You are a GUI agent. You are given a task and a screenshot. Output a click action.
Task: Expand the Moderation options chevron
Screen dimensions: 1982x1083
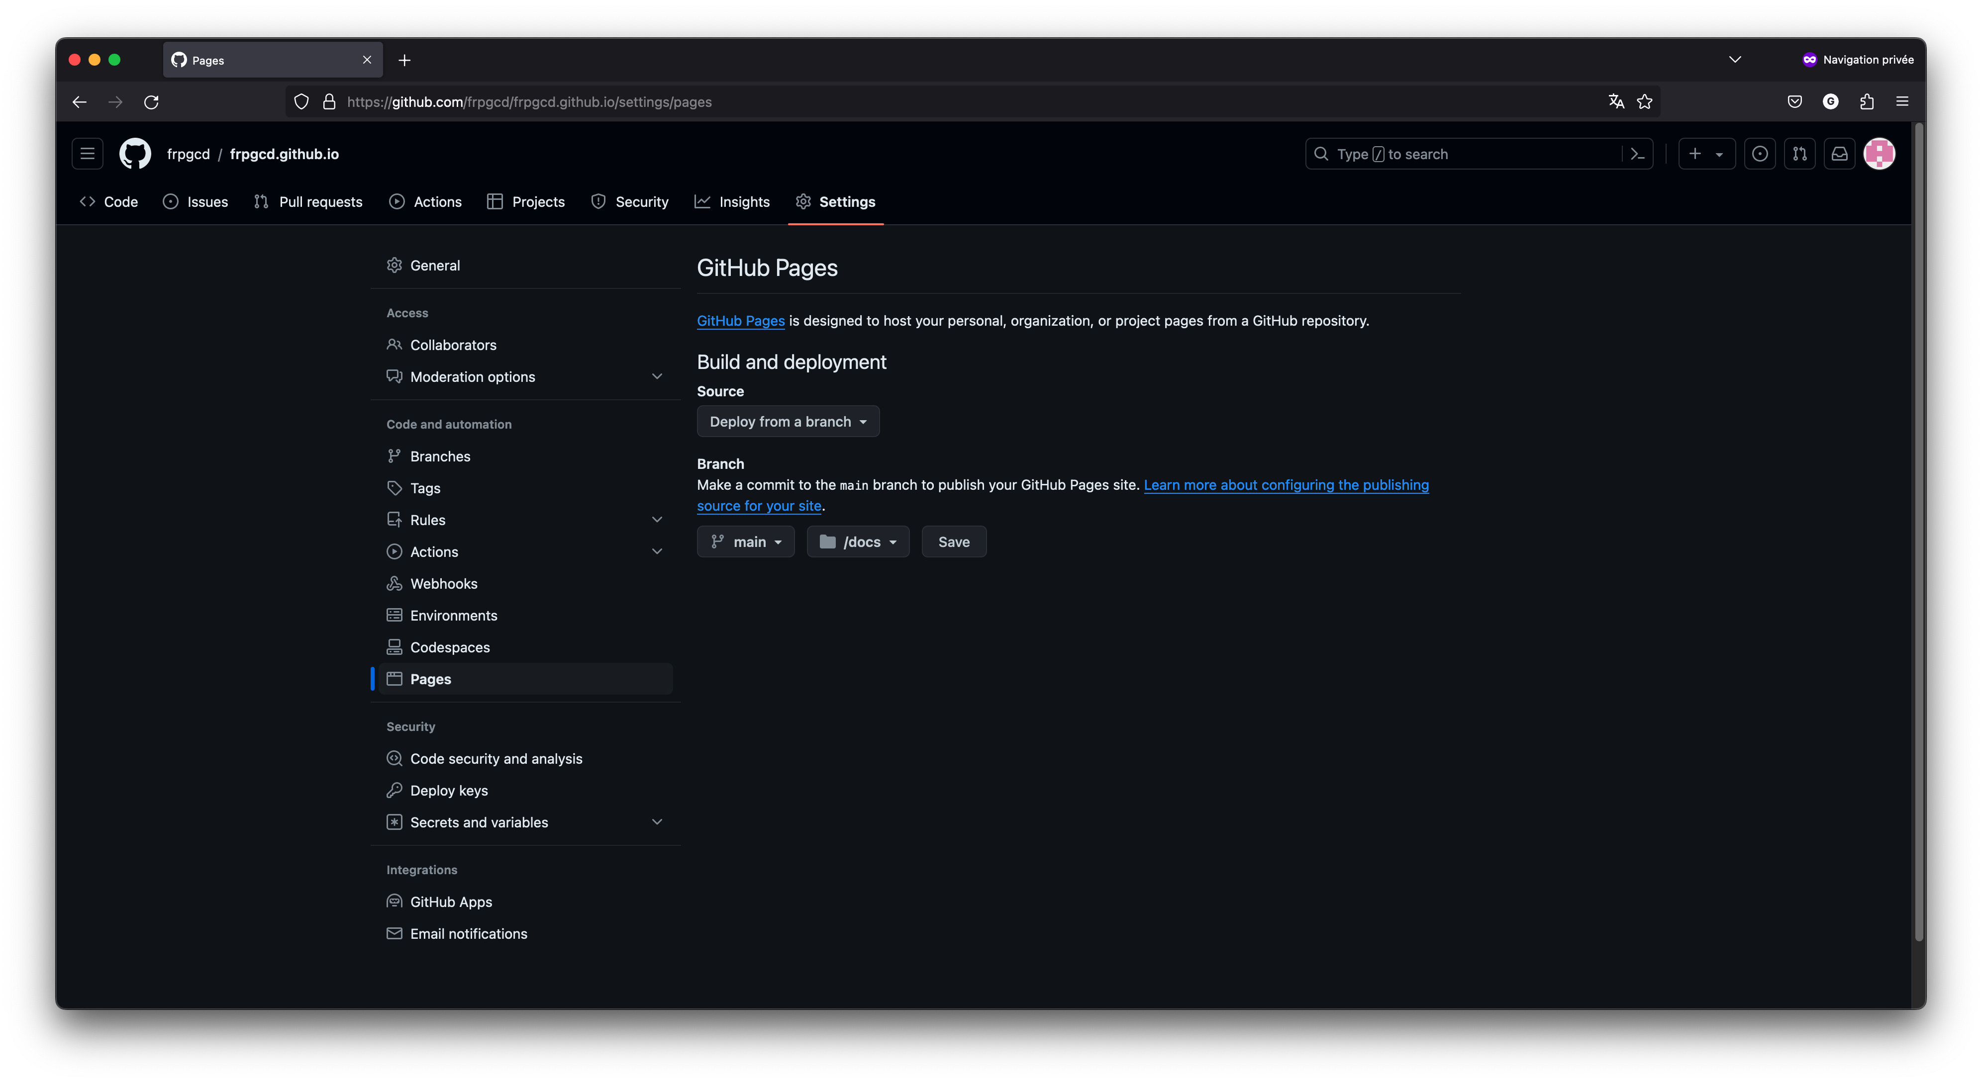pos(657,377)
